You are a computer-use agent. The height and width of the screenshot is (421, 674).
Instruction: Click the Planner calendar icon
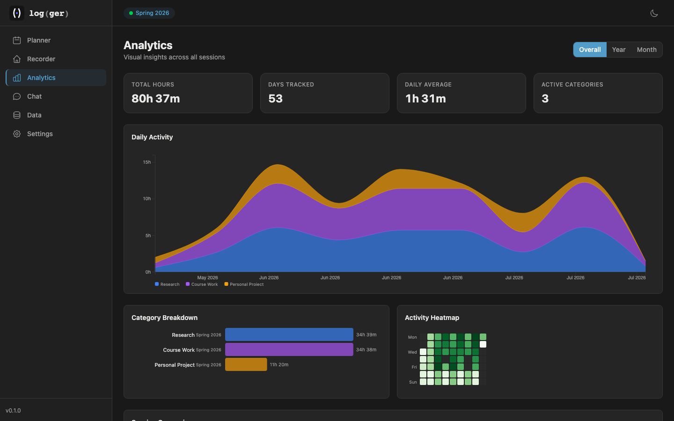(17, 40)
